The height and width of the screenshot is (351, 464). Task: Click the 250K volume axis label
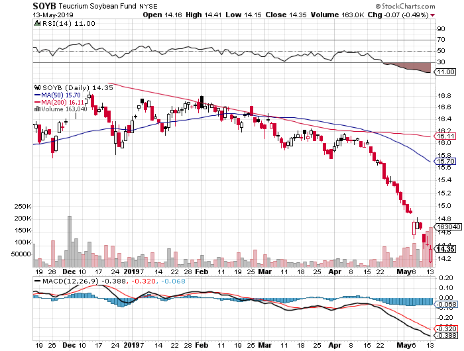click(x=23, y=207)
